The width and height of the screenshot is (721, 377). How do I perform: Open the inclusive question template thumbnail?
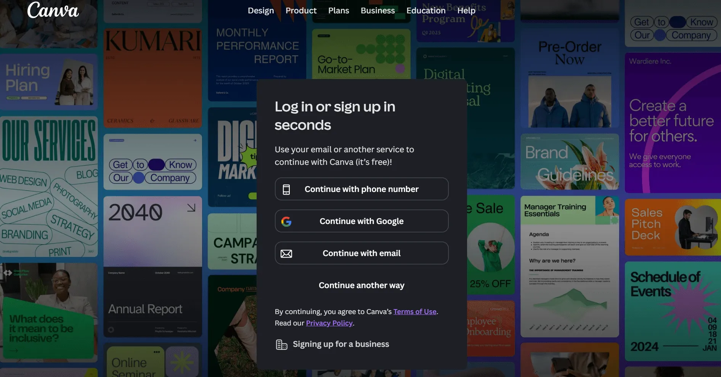click(49, 313)
